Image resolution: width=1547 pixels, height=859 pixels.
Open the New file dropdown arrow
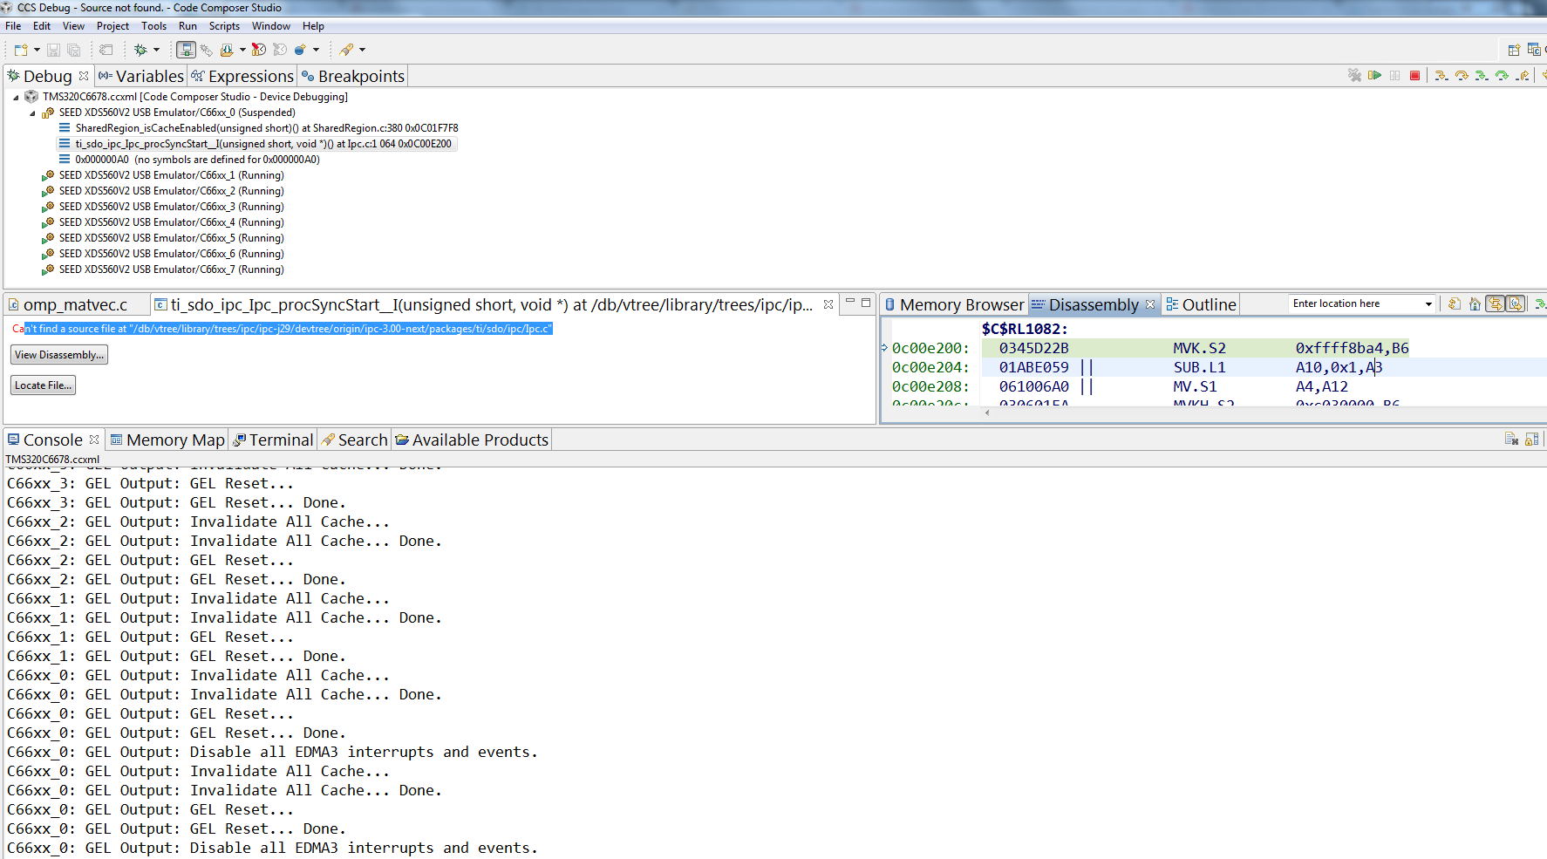37,50
